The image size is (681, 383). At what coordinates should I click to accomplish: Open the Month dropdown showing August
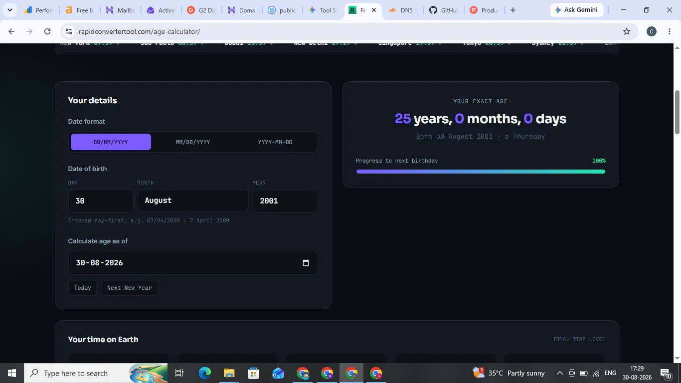point(193,200)
